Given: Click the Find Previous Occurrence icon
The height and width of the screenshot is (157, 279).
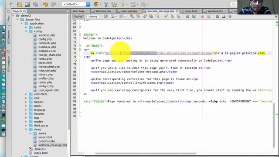Looking at the screenshot, I should [x=138, y=17].
